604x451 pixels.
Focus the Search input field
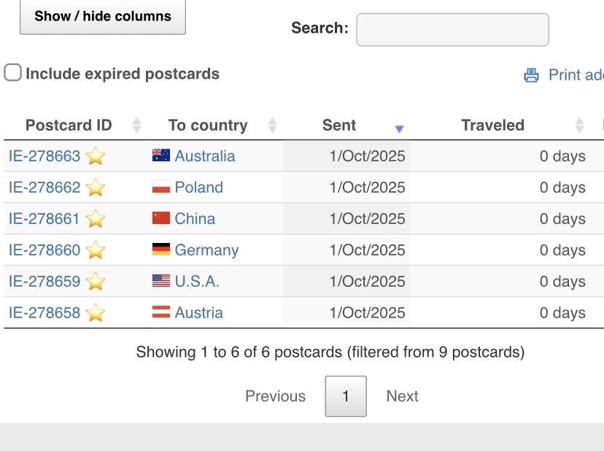tap(452, 29)
